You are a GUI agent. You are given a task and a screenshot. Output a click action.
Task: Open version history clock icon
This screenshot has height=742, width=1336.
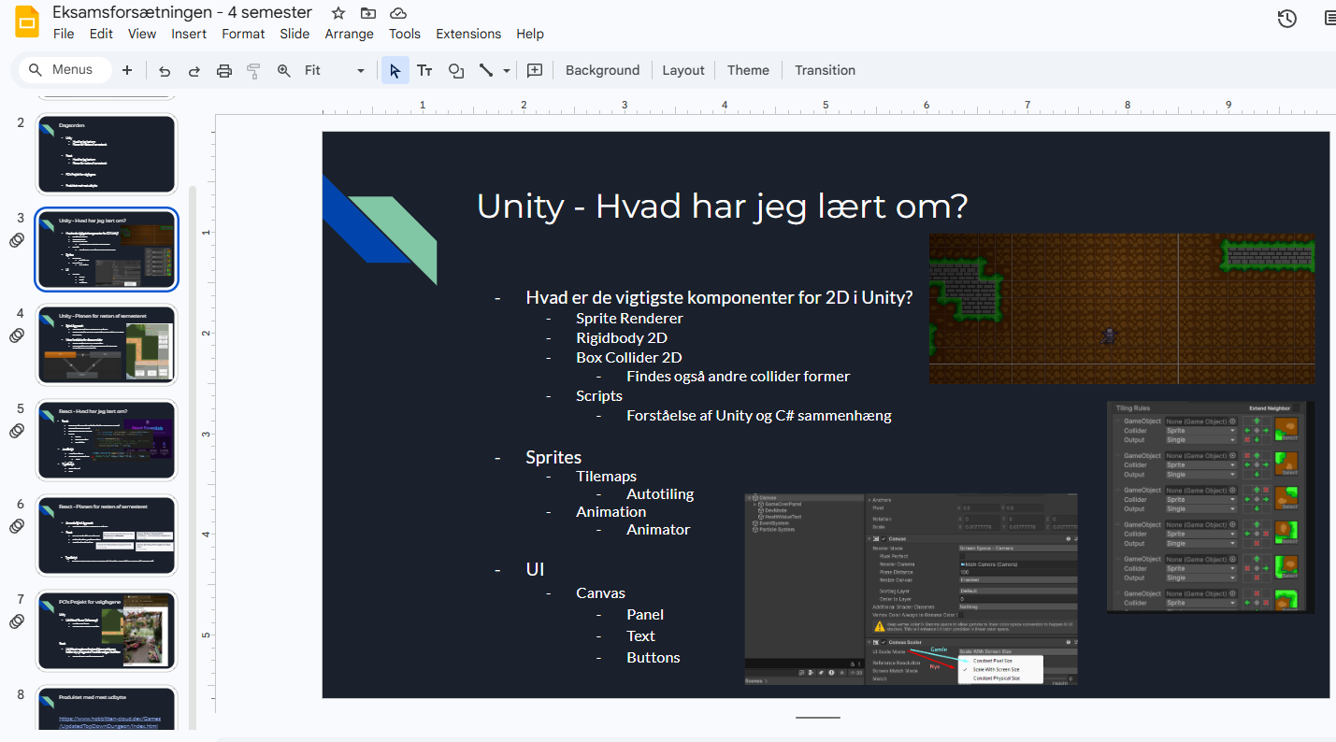coord(1287,19)
